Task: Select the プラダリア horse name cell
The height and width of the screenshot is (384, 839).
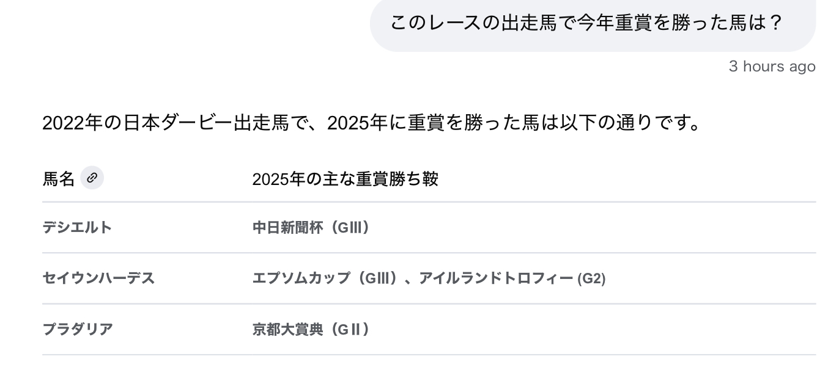Action: coord(78,330)
